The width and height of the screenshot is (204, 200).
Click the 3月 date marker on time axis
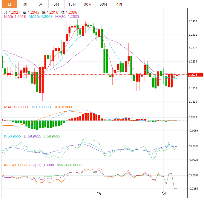[164, 193]
